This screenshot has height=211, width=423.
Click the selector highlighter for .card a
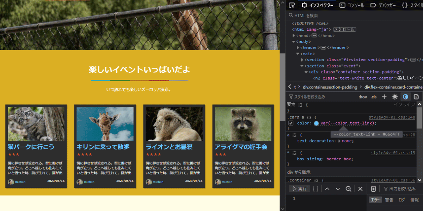pyautogui.click(x=309, y=117)
